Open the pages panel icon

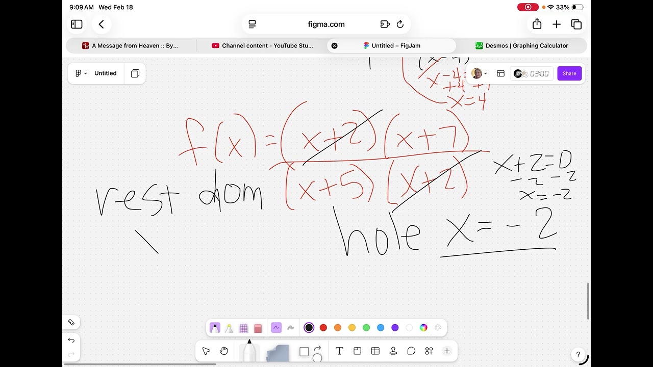coord(135,73)
